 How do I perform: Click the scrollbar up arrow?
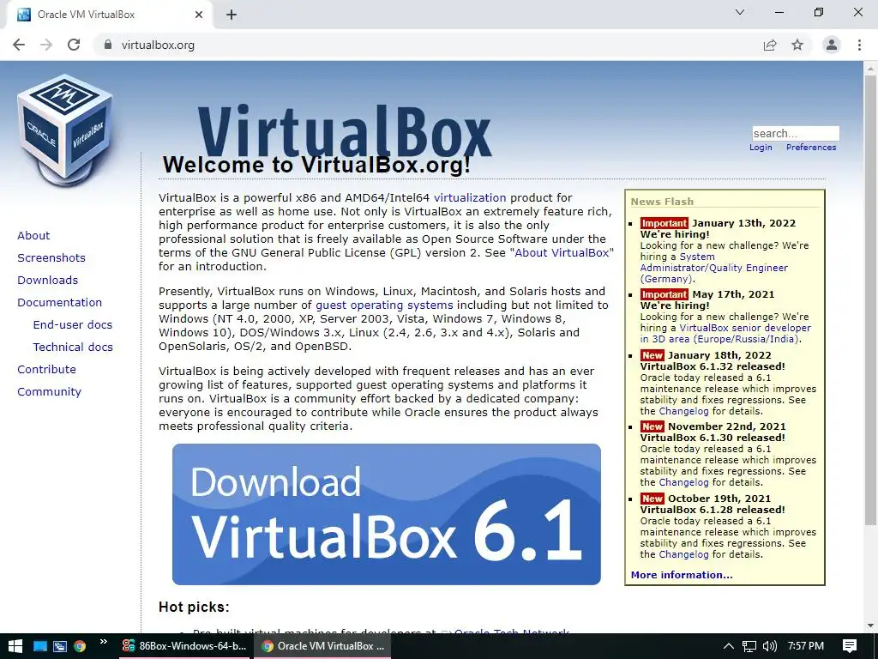click(x=870, y=68)
